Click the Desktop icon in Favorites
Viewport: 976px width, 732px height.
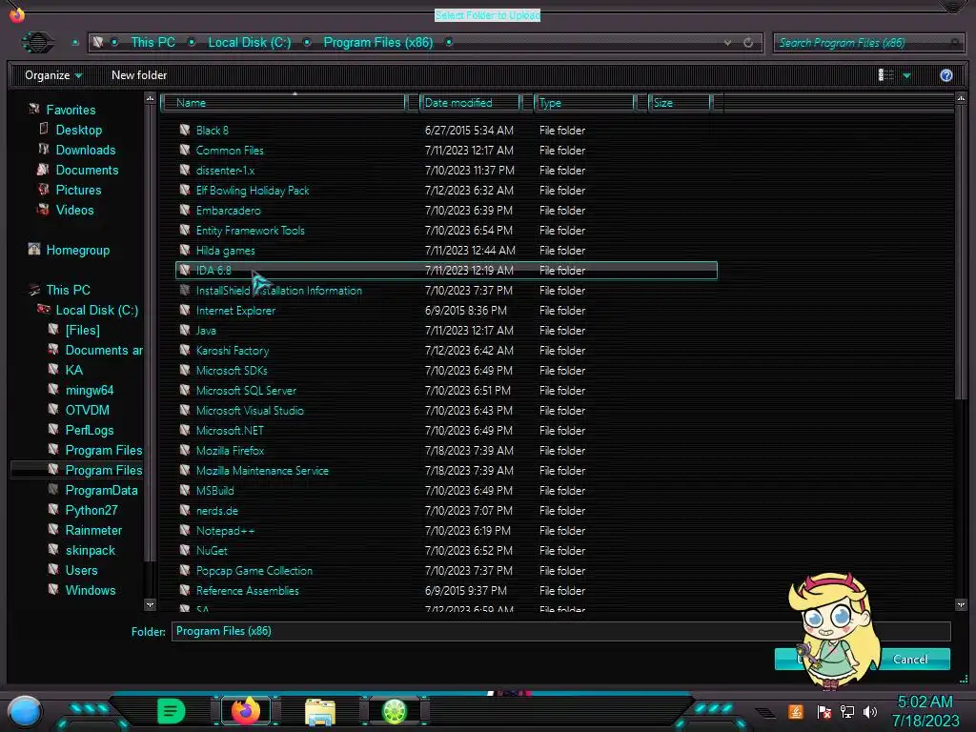(x=44, y=129)
